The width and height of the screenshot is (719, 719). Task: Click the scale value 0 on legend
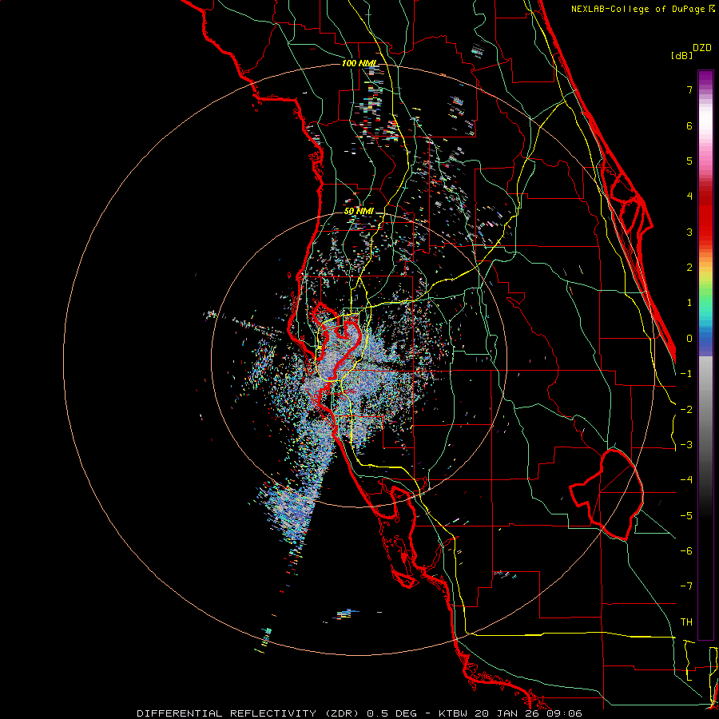689,339
